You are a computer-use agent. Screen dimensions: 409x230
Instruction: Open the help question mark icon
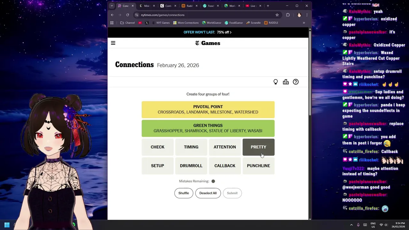coord(296,82)
